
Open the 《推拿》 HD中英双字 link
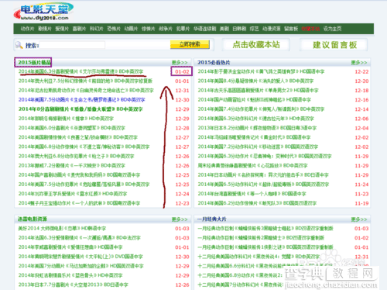point(66,119)
